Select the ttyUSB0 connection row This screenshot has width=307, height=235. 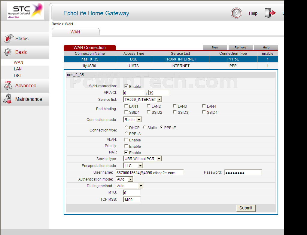[171, 66]
